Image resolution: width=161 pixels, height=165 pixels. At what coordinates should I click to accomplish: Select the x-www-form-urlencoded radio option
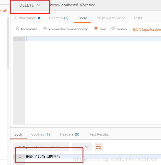pyautogui.click(x=45, y=28)
